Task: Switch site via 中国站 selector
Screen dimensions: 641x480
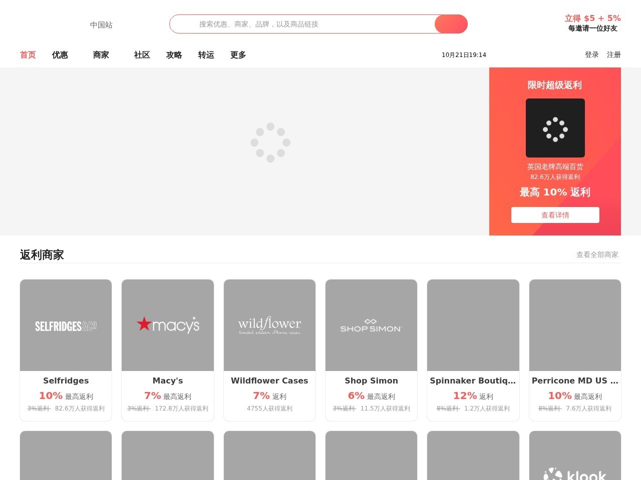Action: pyautogui.click(x=101, y=25)
